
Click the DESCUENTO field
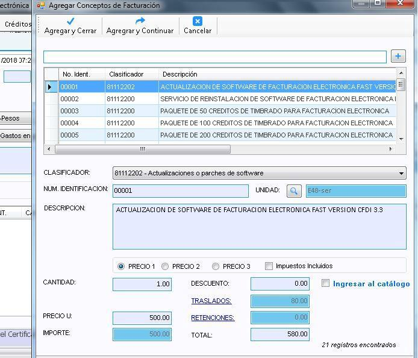(280, 284)
